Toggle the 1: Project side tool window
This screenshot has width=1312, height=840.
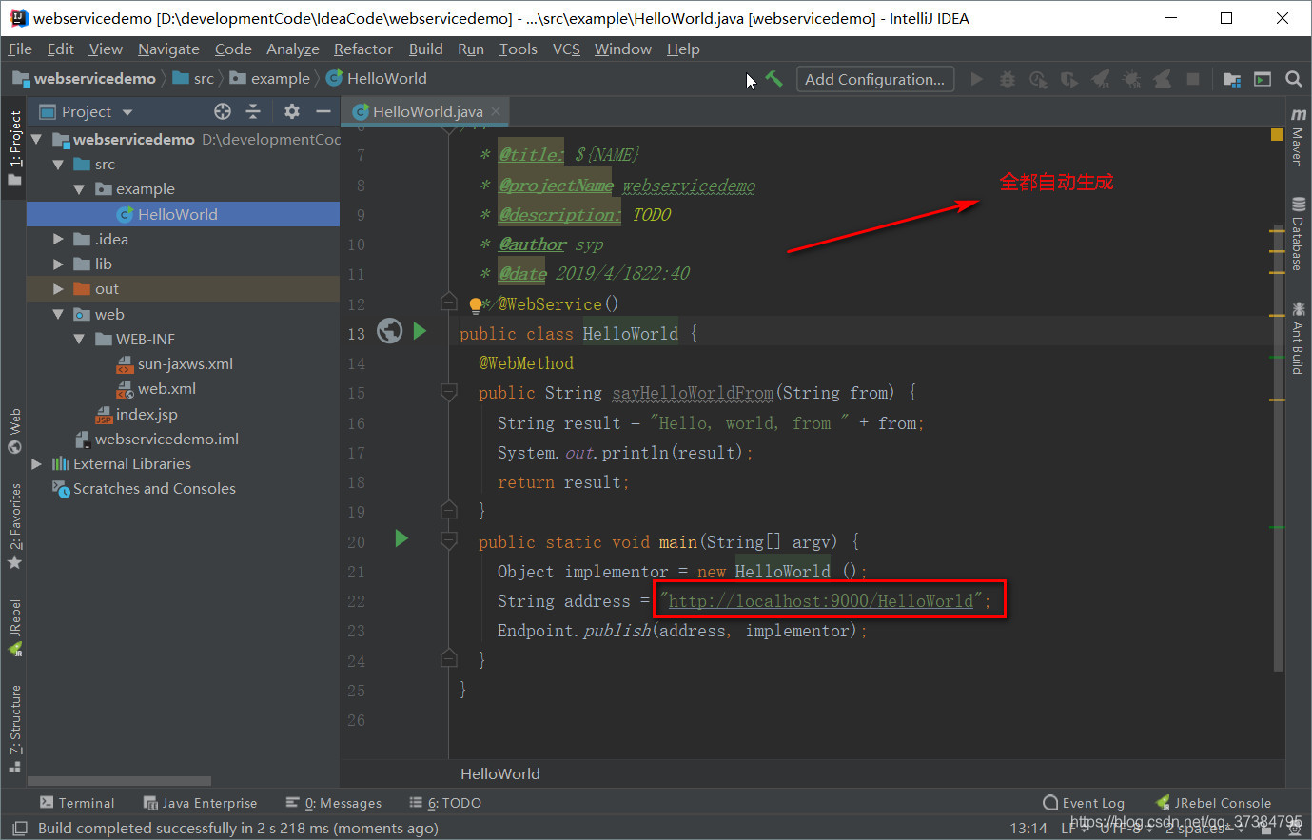click(14, 147)
